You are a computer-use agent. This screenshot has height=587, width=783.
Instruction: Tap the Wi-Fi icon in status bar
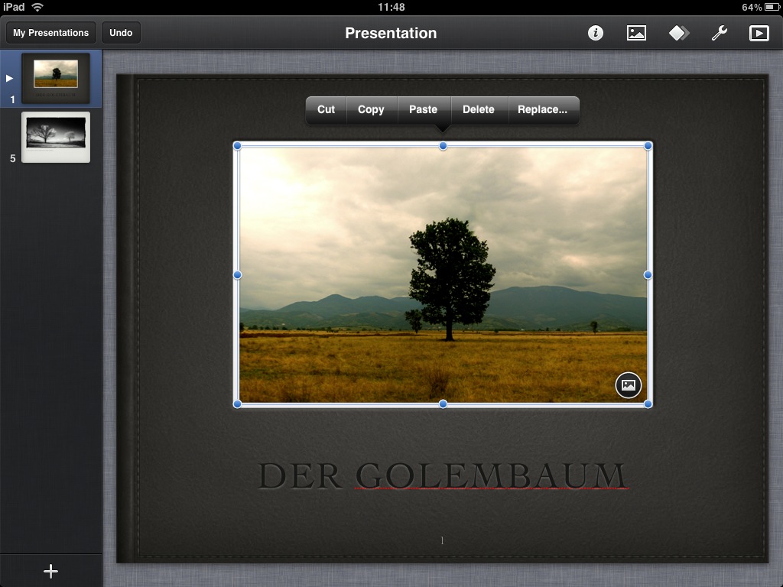pyautogui.click(x=37, y=7)
